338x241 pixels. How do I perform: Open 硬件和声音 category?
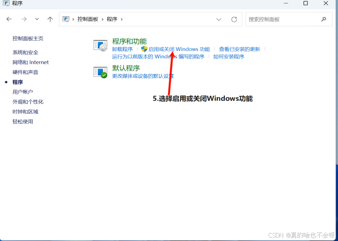pos(25,72)
